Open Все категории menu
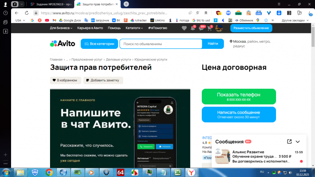315x177 pixels. click(99, 44)
